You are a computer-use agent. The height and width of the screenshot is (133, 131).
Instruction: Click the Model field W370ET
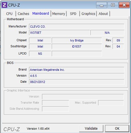point(59,33)
